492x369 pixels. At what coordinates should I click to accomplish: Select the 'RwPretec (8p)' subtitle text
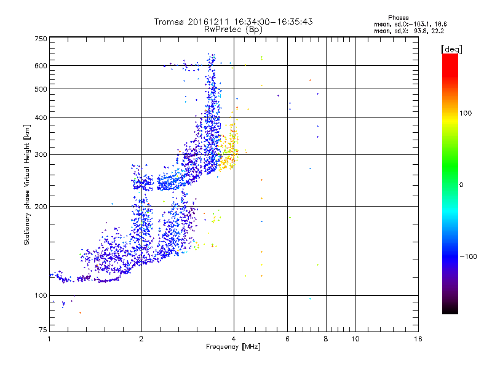point(233,30)
